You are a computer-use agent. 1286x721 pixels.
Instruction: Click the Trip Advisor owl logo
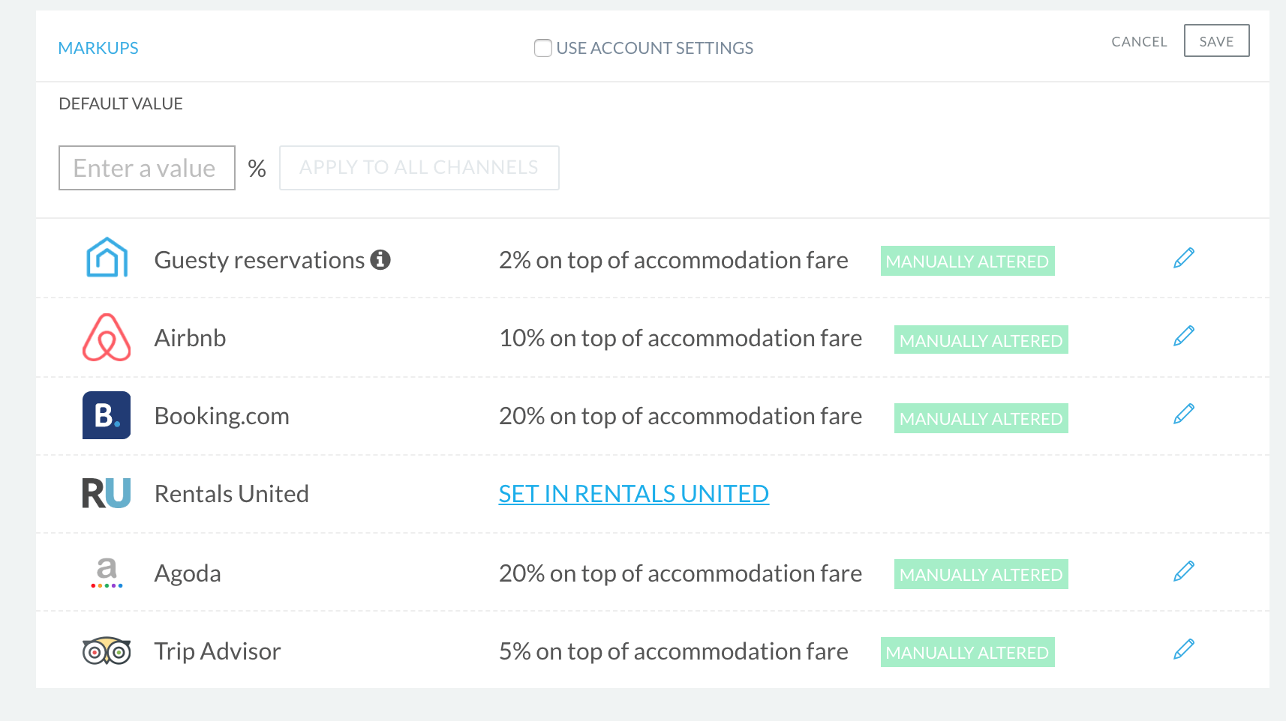[107, 651]
